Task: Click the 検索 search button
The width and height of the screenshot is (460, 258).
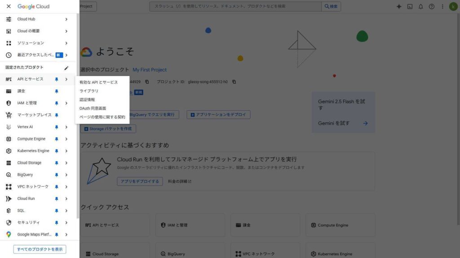Action: [331, 6]
